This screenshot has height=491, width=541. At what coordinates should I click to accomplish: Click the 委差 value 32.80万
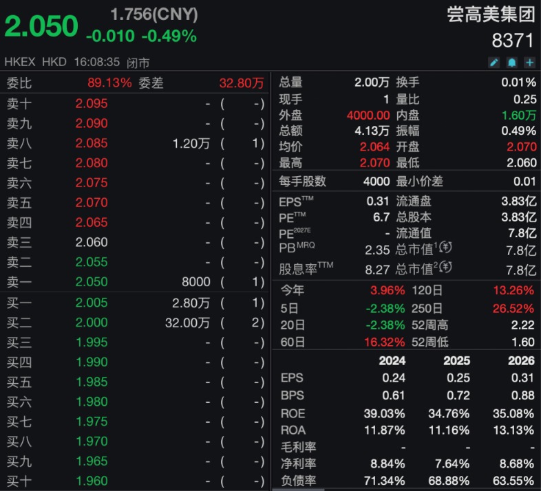pos(242,83)
